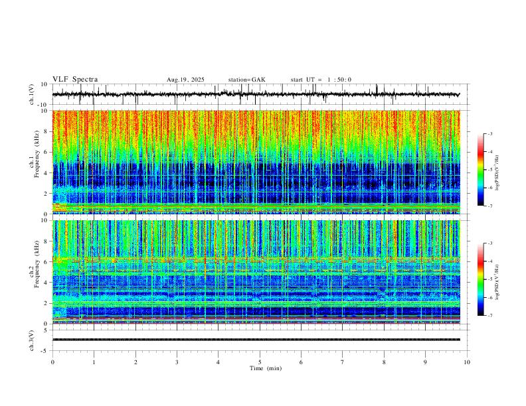526x406 pixels.
Task: Click the "6" kHz tick on ch.2 frequency axis
Action: coord(46,261)
